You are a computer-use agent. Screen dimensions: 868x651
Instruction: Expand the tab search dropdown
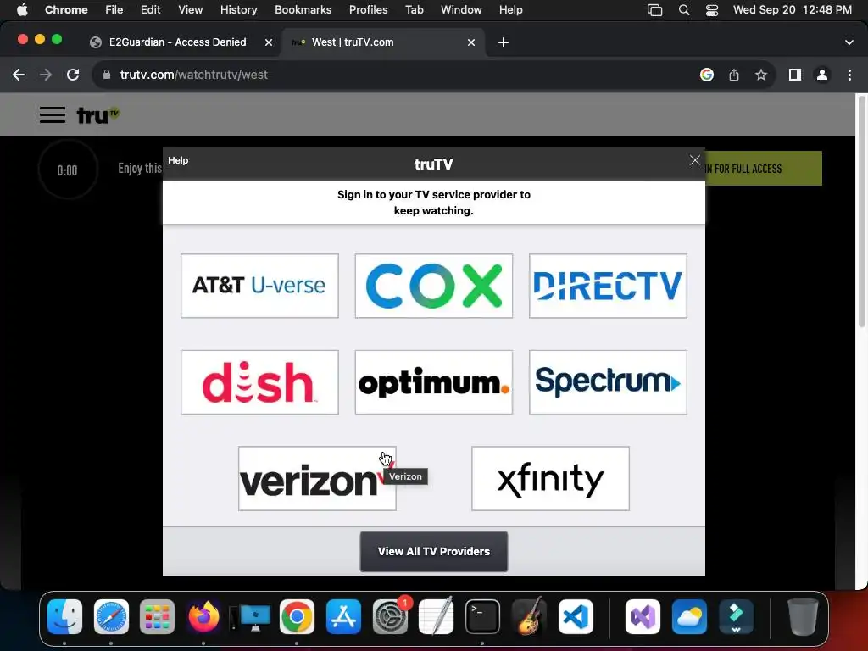849,42
